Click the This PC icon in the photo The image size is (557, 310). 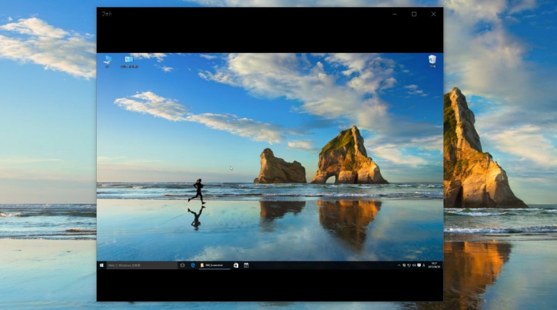pos(107,59)
